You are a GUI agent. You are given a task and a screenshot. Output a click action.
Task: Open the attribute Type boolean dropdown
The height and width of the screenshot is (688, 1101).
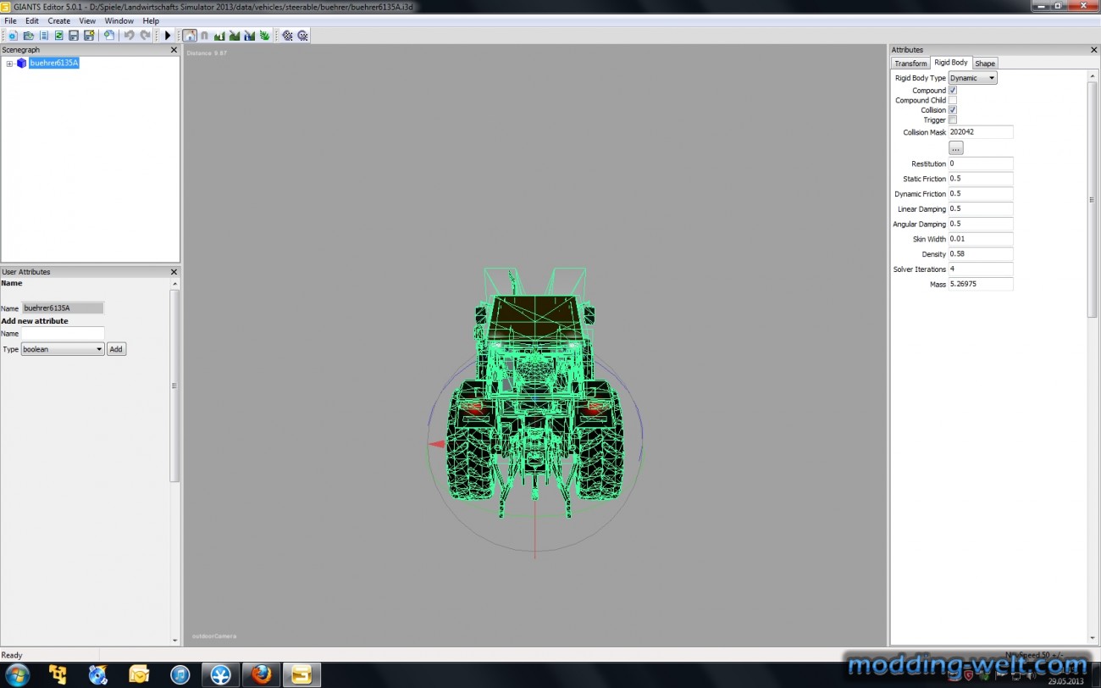tap(63, 349)
